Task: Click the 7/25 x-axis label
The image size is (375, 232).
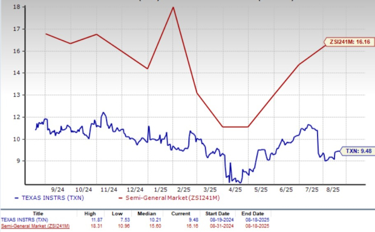Action: (312, 190)
